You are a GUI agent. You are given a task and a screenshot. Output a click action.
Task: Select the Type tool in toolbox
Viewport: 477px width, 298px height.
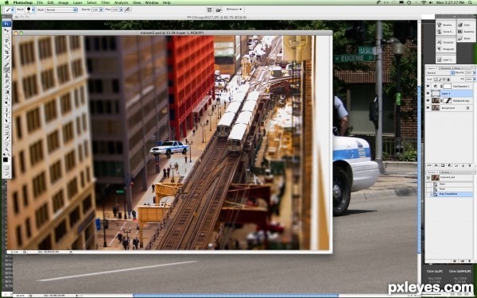(6, 114)
